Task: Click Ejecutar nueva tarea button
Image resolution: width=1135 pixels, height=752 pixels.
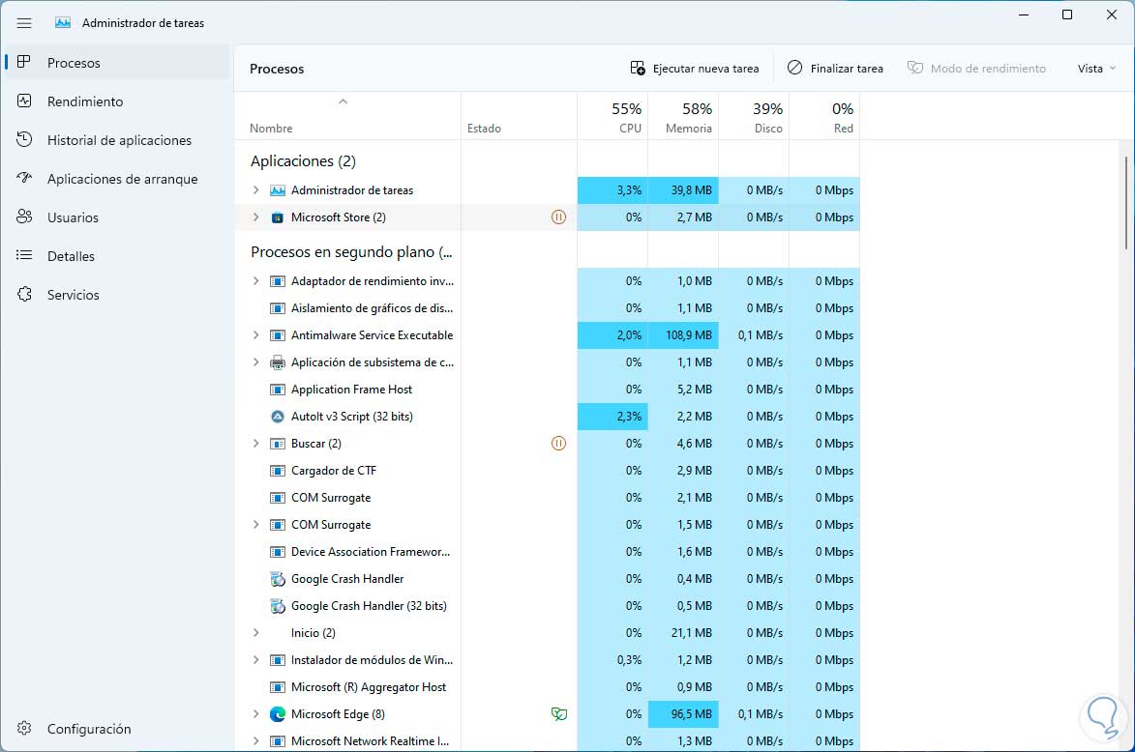Action: 694,68
